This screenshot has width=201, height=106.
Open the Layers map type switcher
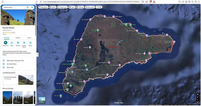pos(42,100)
